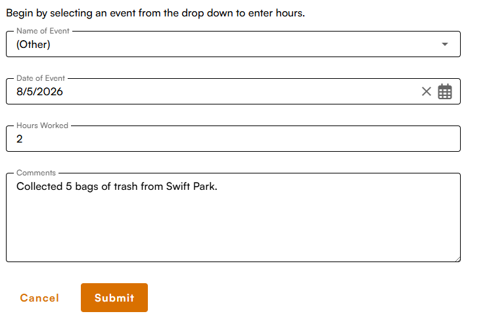This screenshot has height=318, width=487.
Task: Grab the Comments box resize handle corner
Action: (458, 260)
